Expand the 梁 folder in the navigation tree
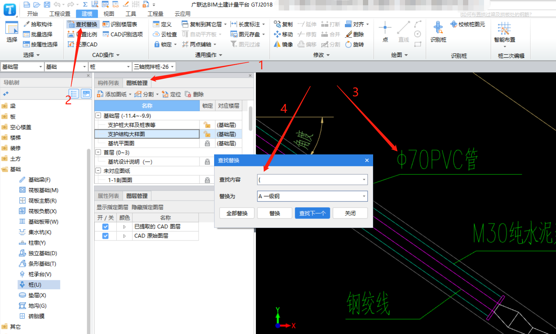 click(5, 106)
